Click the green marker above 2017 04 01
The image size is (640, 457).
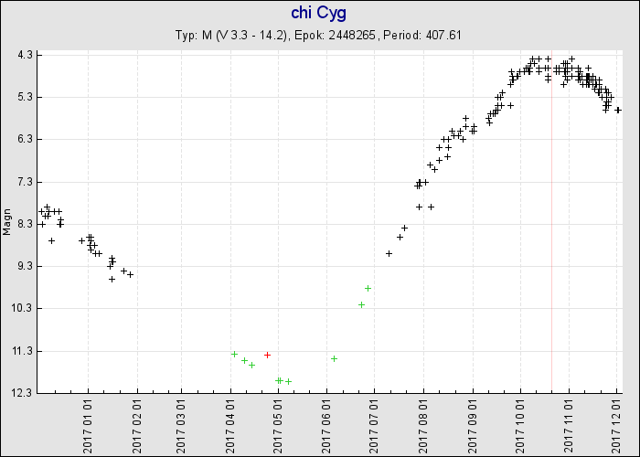coord(234,354)
